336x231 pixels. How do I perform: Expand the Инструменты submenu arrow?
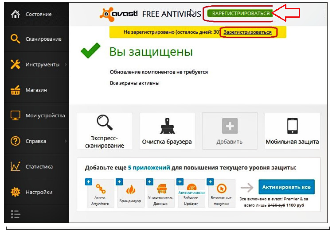[x=66, y=64]
